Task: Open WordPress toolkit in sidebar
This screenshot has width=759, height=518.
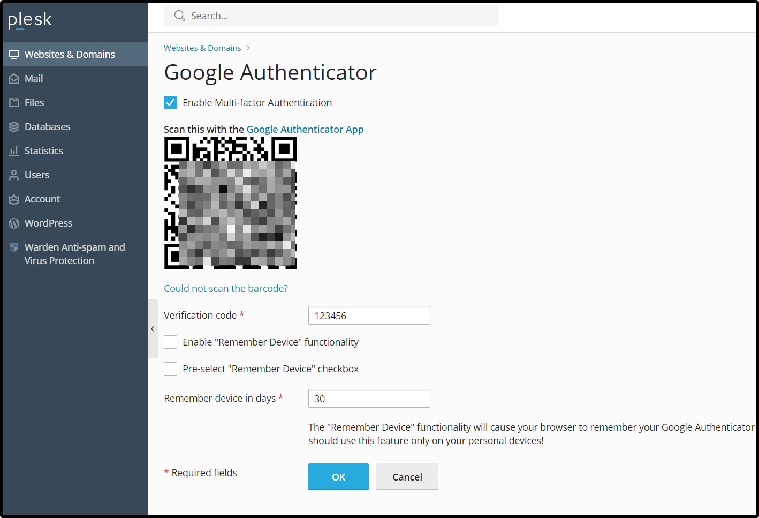Action: click(75, 223)
